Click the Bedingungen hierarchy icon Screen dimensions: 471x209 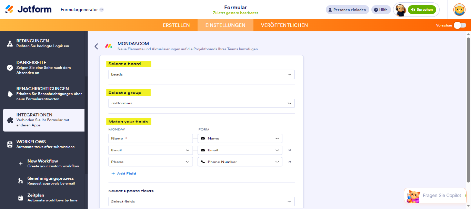(10, 44)
